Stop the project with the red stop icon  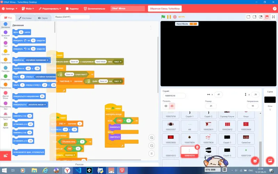(175, 17)
